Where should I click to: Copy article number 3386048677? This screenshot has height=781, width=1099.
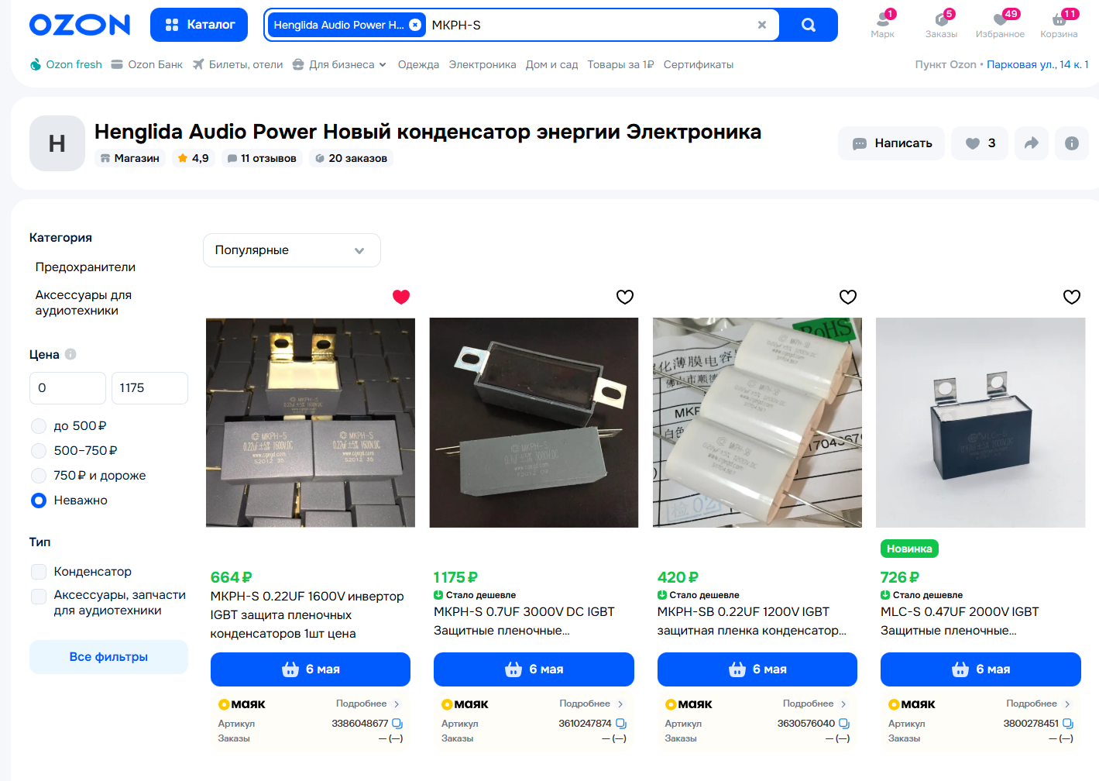pos(397,724)
